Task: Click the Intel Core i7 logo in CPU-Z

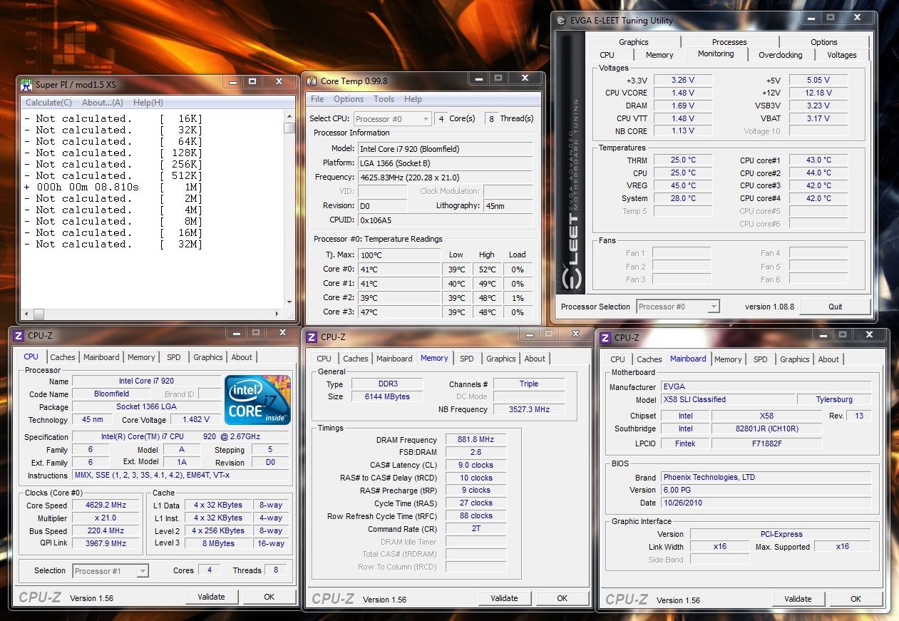Action: (x=258, y=400)
